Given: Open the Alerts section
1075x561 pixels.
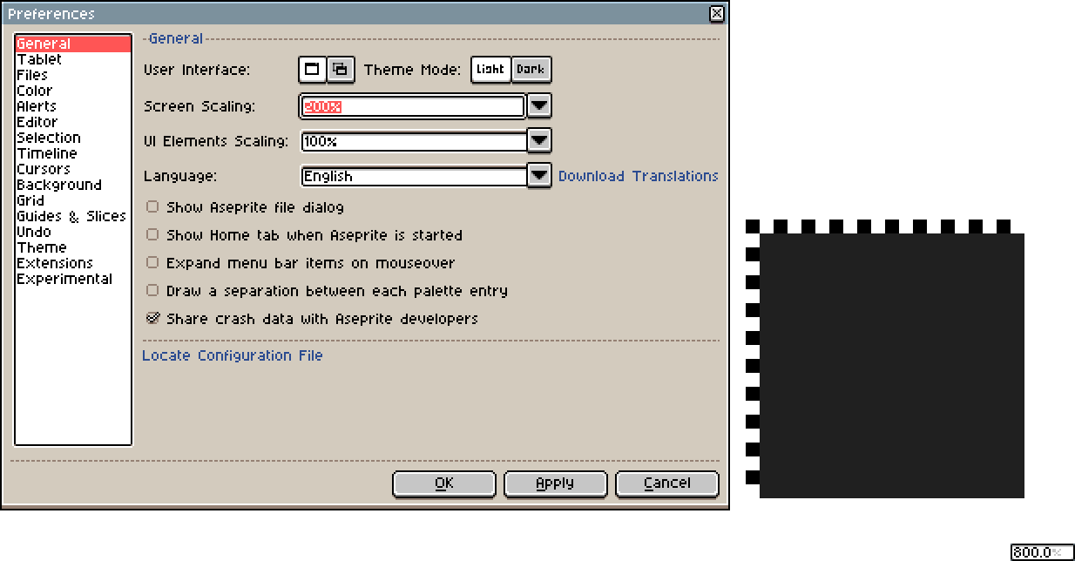Looking at the screenshot, I should point(73,106).
